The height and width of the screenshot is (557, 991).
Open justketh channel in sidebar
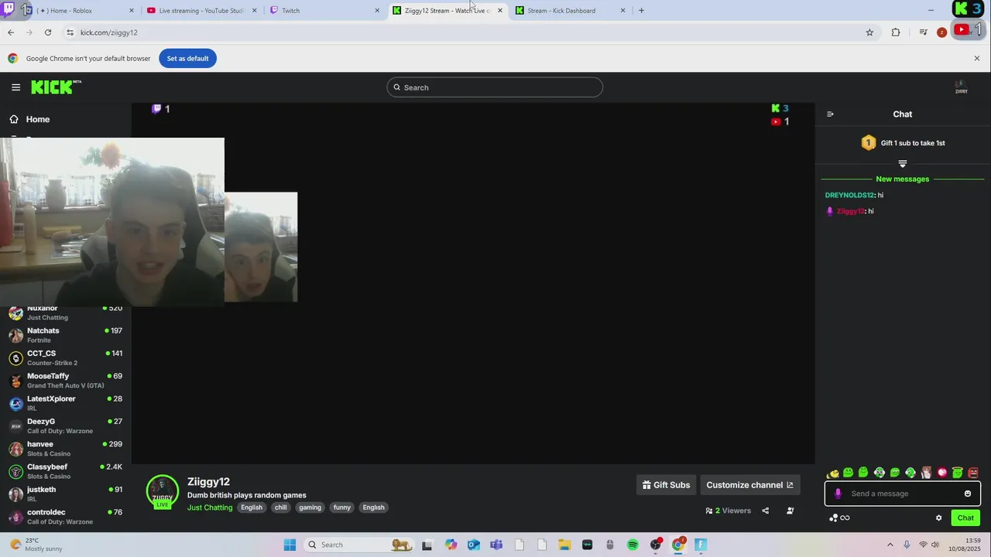pyautogui.click(x=66, y=494)
